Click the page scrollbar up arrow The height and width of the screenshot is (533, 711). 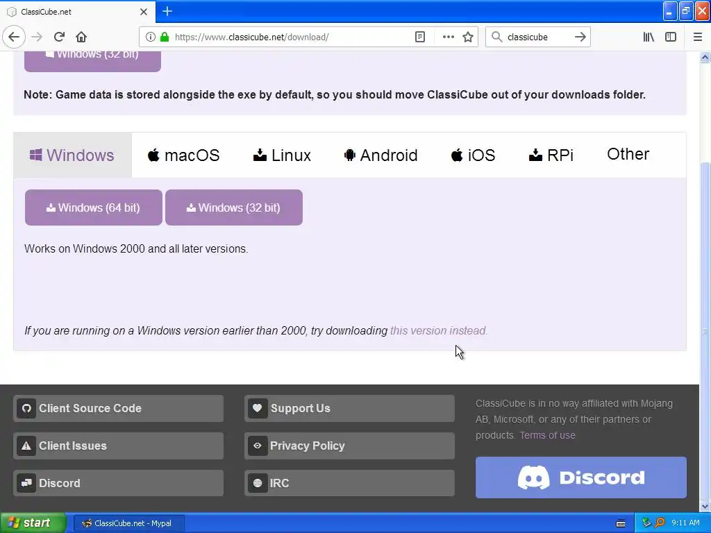[x=705, y=57]
